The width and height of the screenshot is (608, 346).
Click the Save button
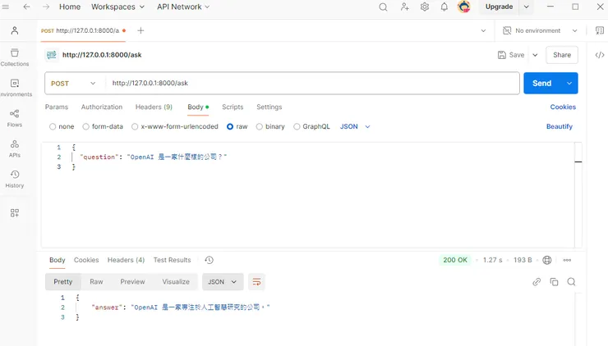[511, 55]
